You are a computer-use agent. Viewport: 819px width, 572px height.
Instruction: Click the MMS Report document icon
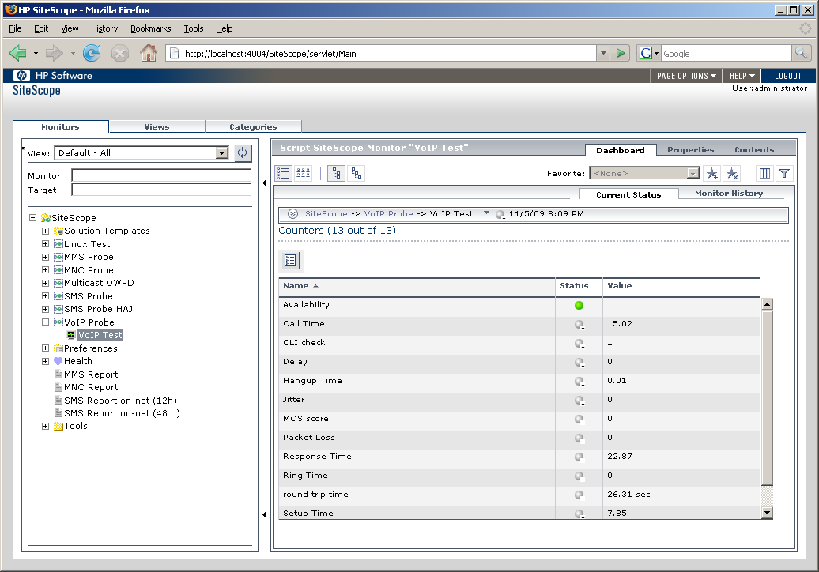click(58, 374)
